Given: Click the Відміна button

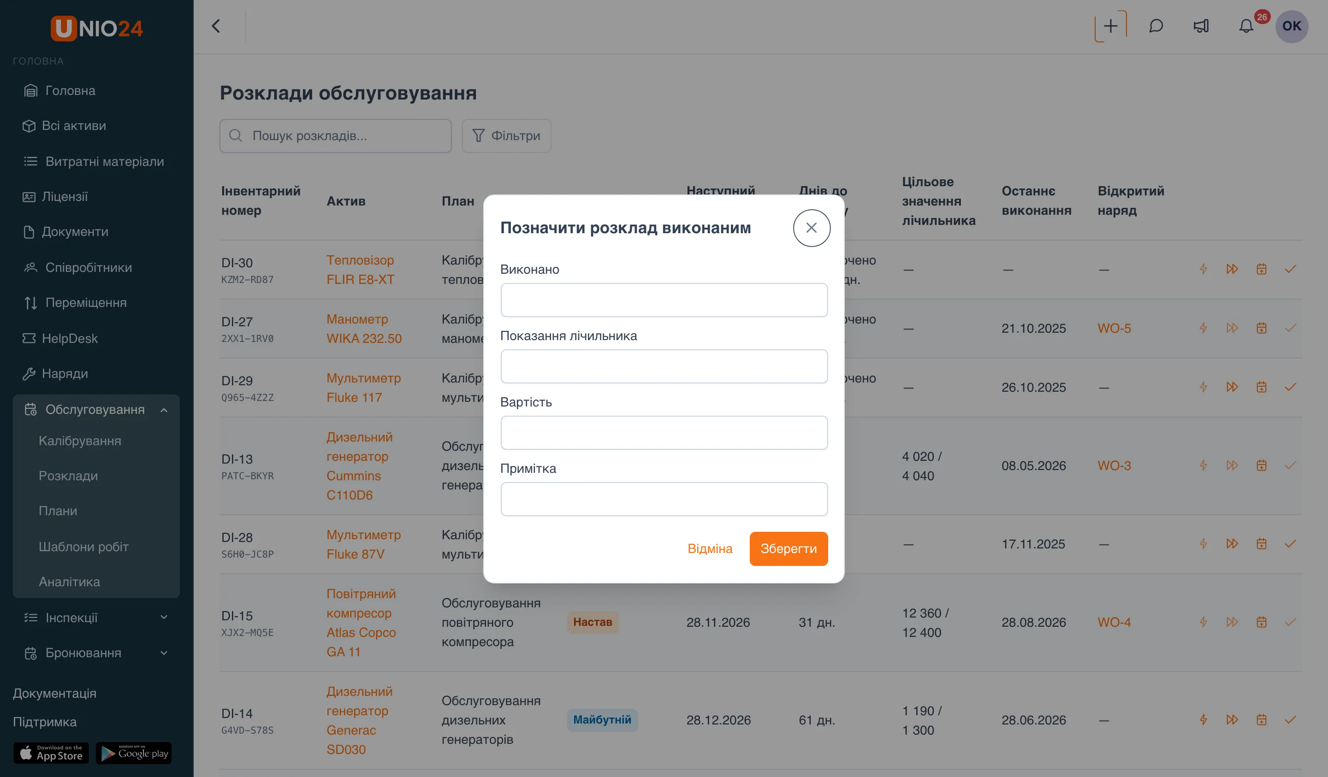Looking at the screenshot, I should 710,548.
